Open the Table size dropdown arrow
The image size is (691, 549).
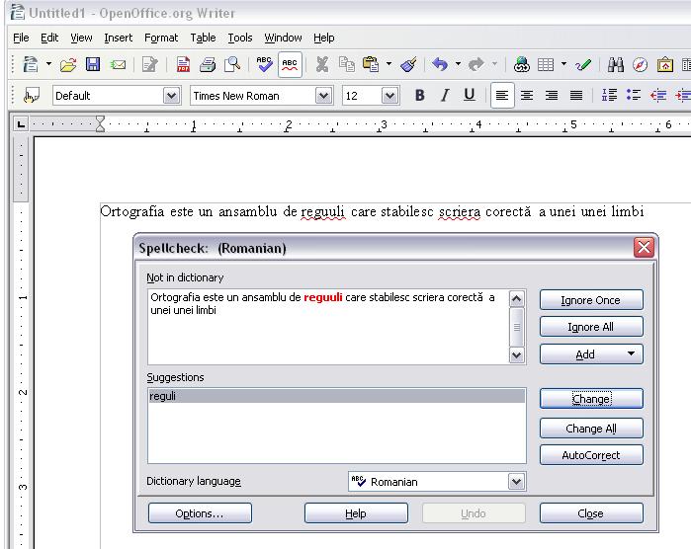tap(563, 64)
